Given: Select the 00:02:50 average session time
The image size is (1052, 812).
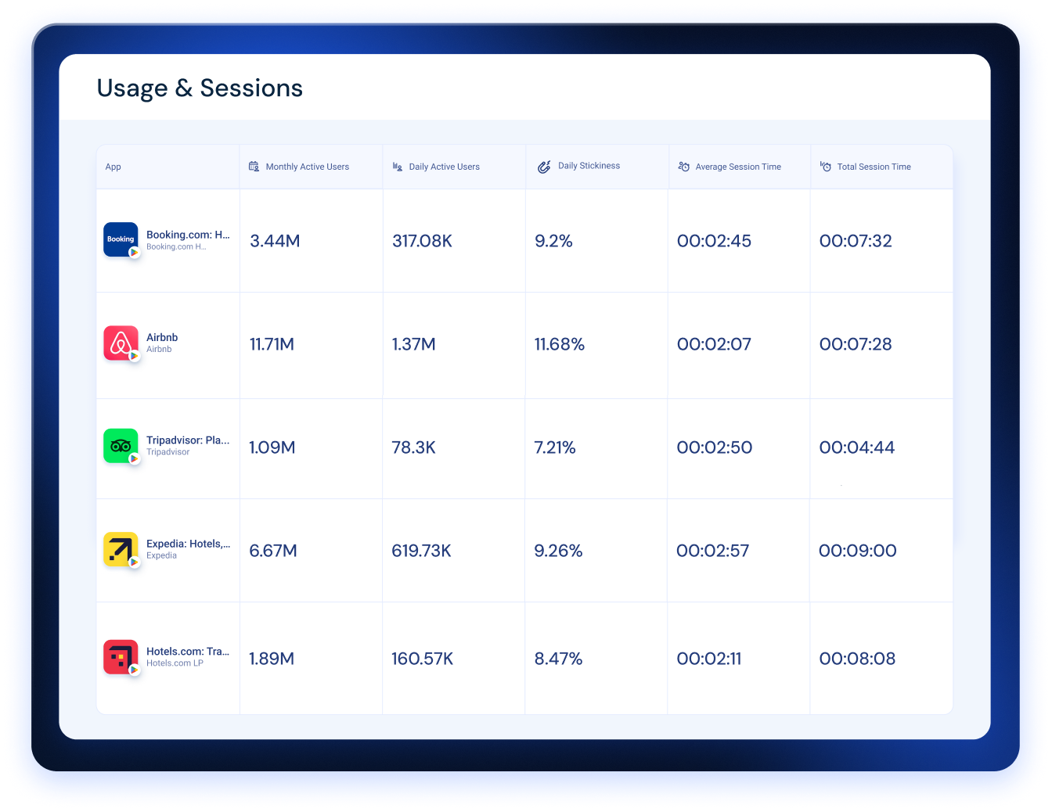Looking at the screenshot, I should point(715,447).
